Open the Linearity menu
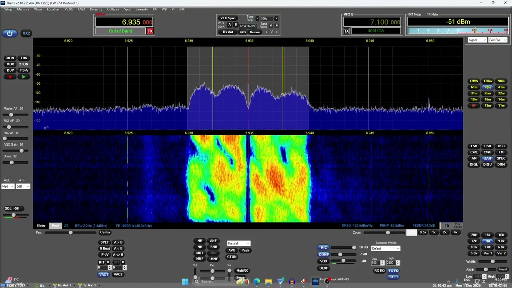512x288 pixels. tap(142, 9)
